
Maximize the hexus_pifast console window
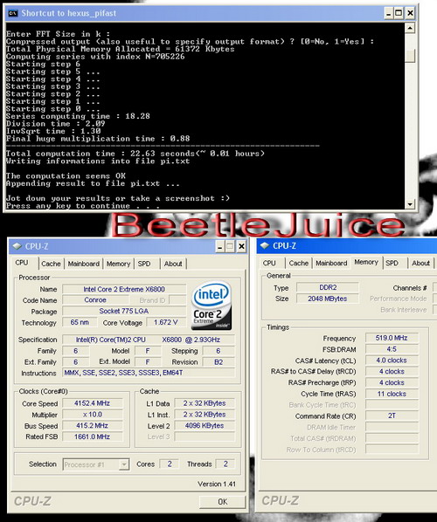coord(399,13)
